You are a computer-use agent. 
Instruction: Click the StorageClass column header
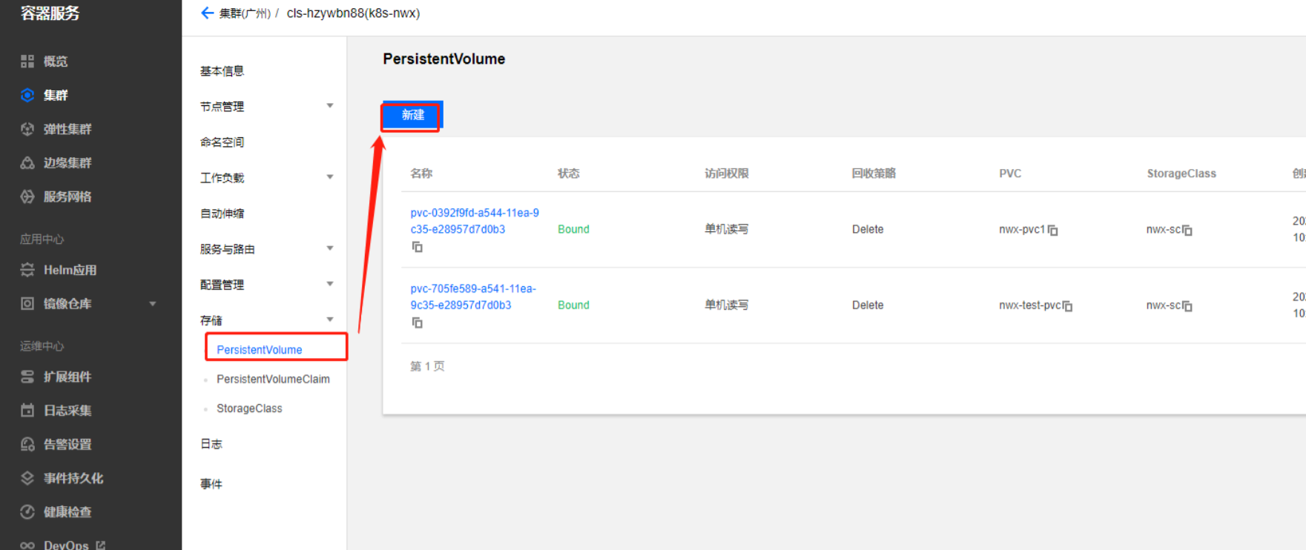pos(1181,173)
